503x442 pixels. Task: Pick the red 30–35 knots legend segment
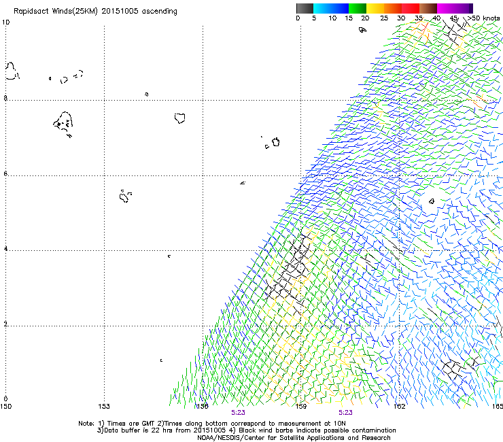click(411, 8)
